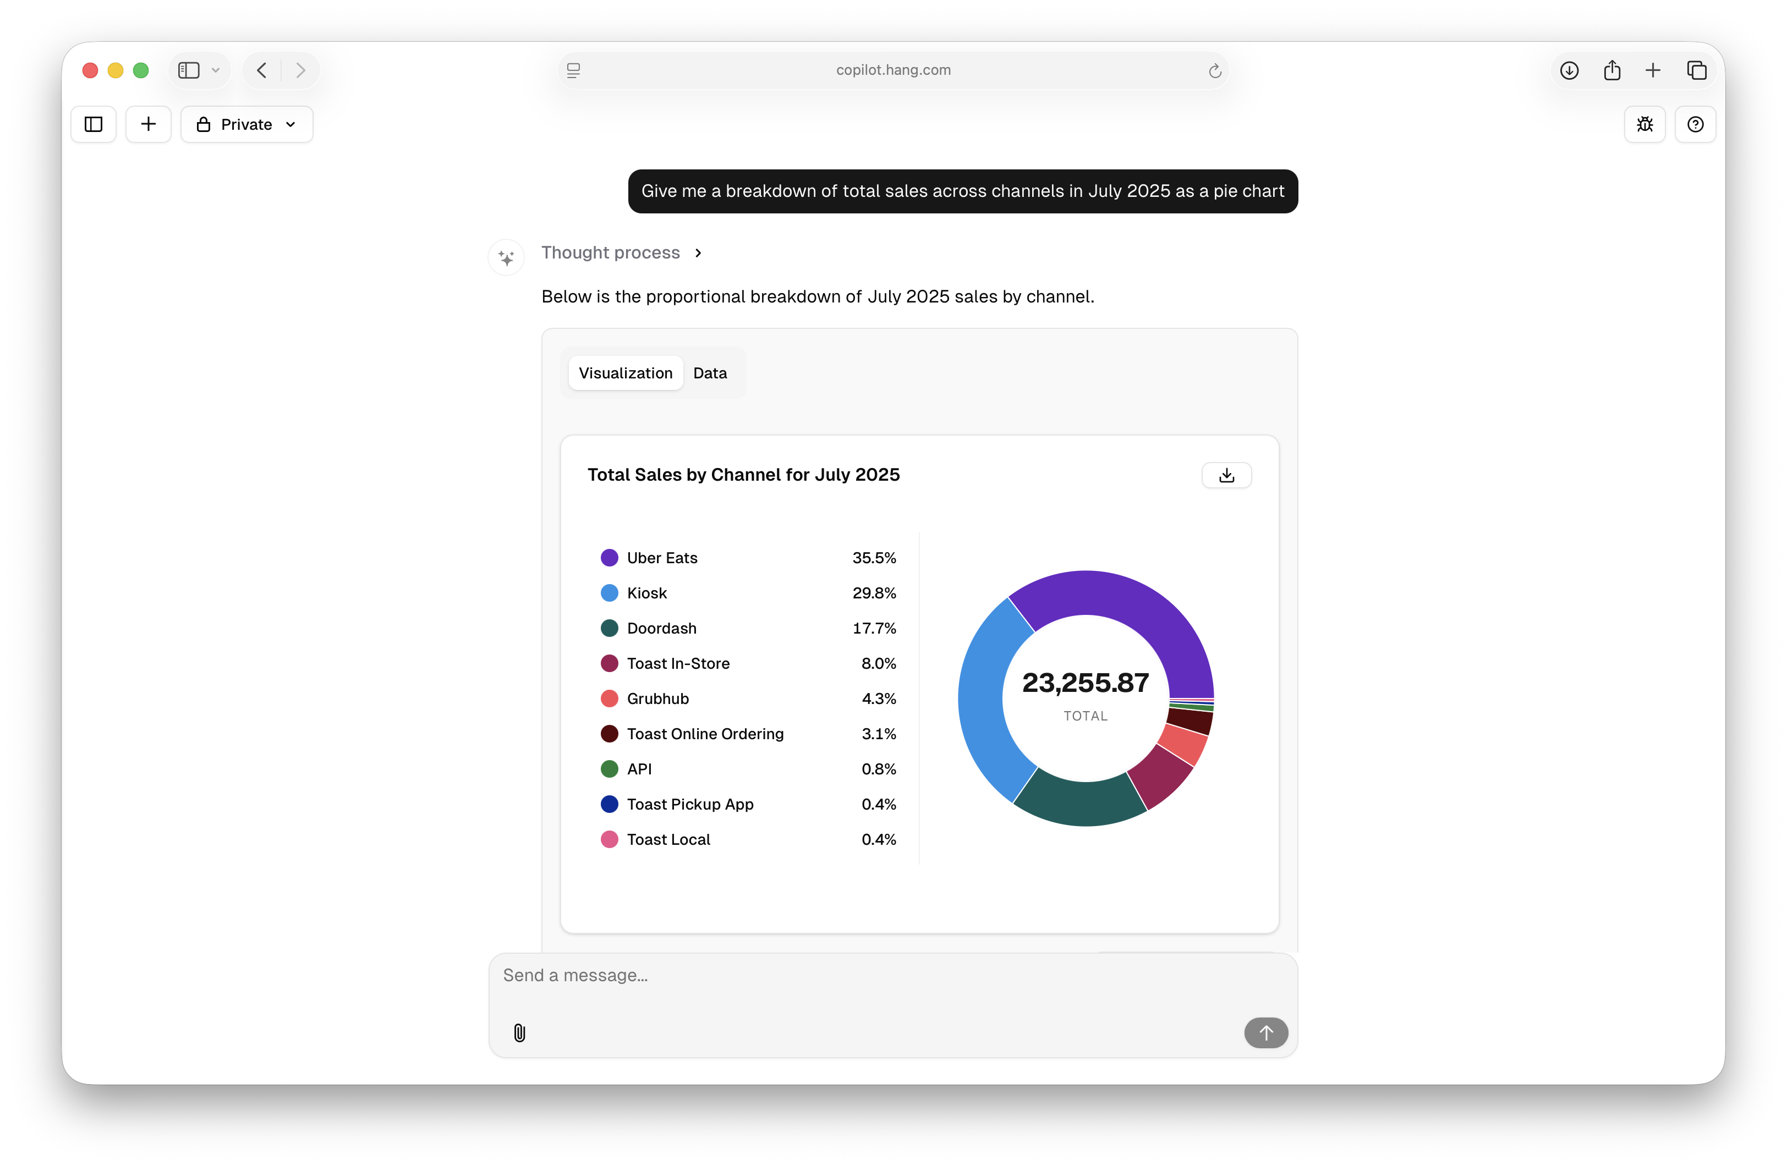Click the sparkle assistant avatar icon

coord(506,258)
